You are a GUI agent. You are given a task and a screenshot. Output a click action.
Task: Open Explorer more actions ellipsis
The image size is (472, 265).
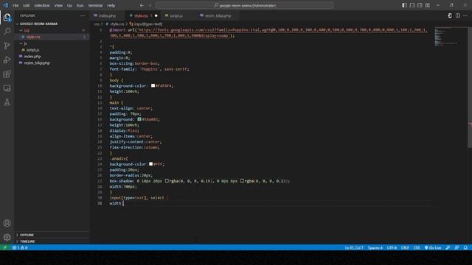pyautogui.click(x=83, y=15)
